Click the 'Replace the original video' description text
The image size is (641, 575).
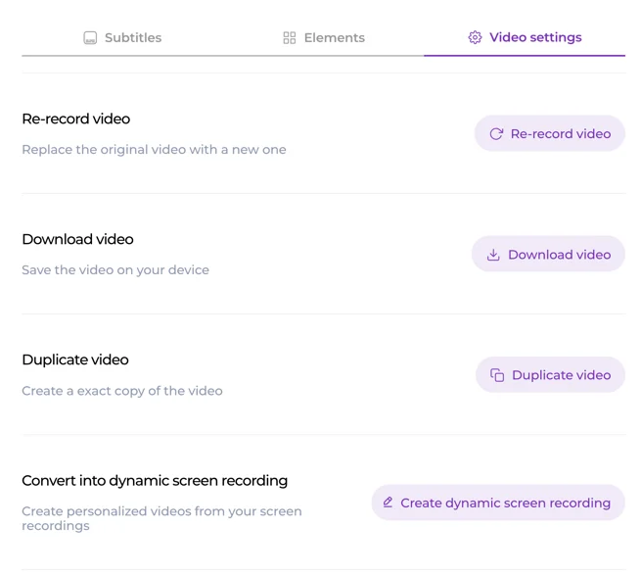pyautogui.click(x=154, y=150)
